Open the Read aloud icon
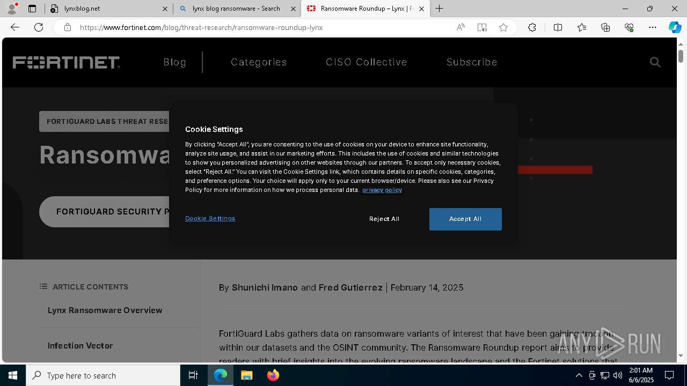Image resolution: width=687 pixels, height=386 pixels. [461, 27]
